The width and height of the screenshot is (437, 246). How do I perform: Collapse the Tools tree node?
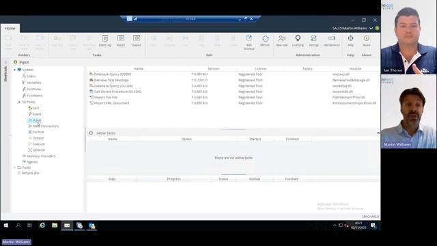[19, 102]
